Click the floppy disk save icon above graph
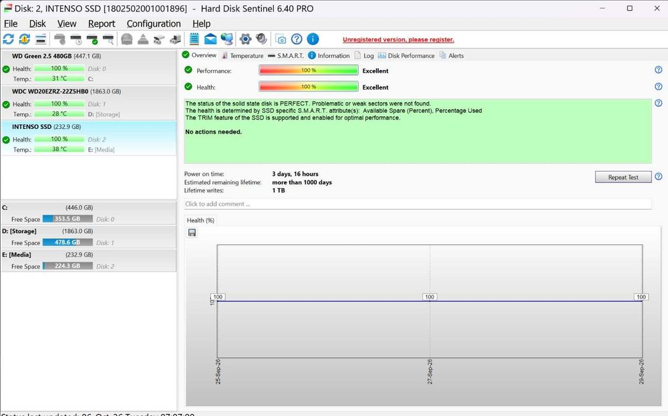 (x=192, y=232)
